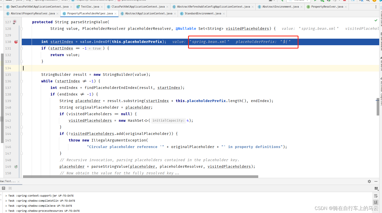This screenshot has height=213, width=382.
Task: Click the fold end marker at line 147
Action: click(22, 153)
